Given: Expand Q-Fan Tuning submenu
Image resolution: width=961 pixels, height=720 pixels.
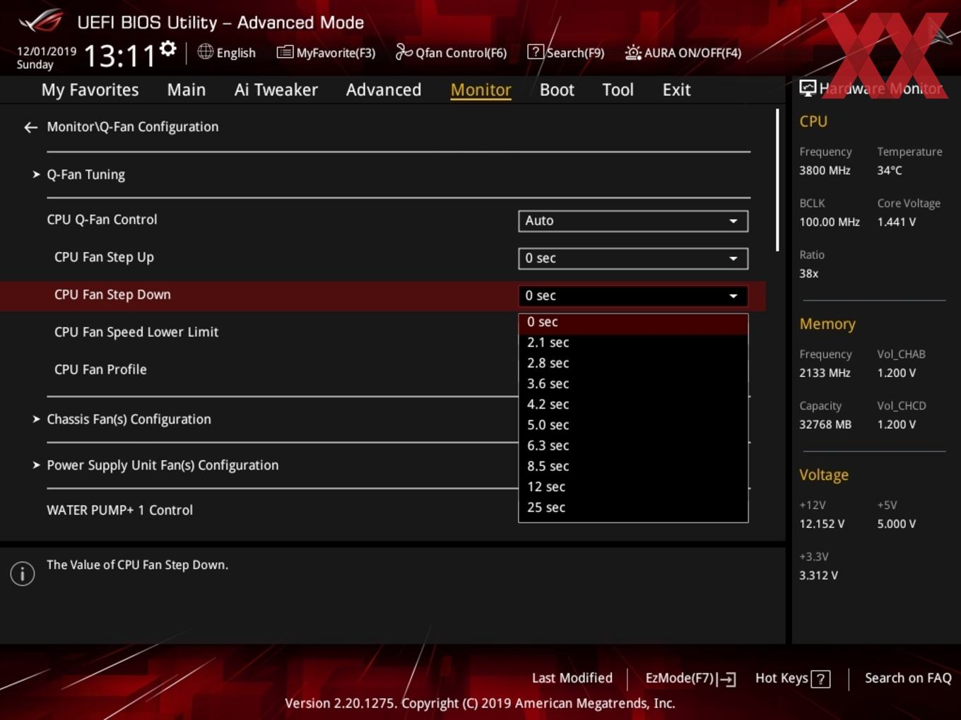Looking at the screenshot, I should tap(86, 174).
